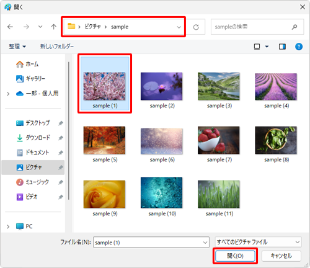The image size is (310, 268).
Task: Open ミュージック quick access
Action: 32,182
